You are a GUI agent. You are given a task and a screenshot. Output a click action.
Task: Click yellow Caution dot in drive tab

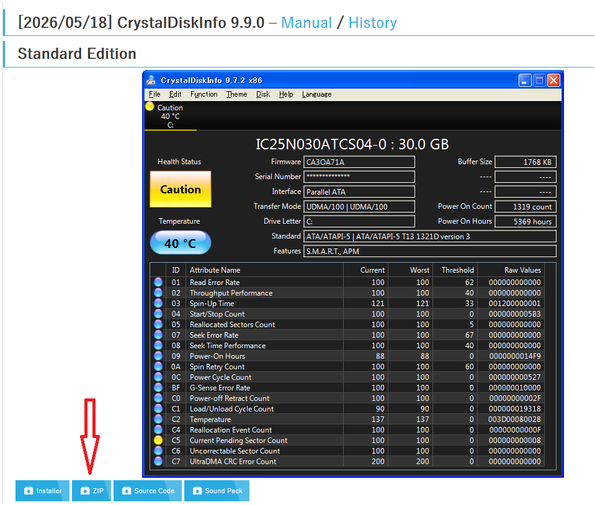150,107
